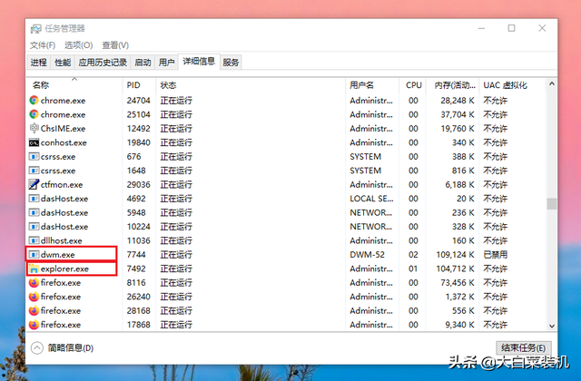Click the Chrome icon for PID 25104
Screen dimensions: 581x381
pyautogui.click(x=34, y=114)
